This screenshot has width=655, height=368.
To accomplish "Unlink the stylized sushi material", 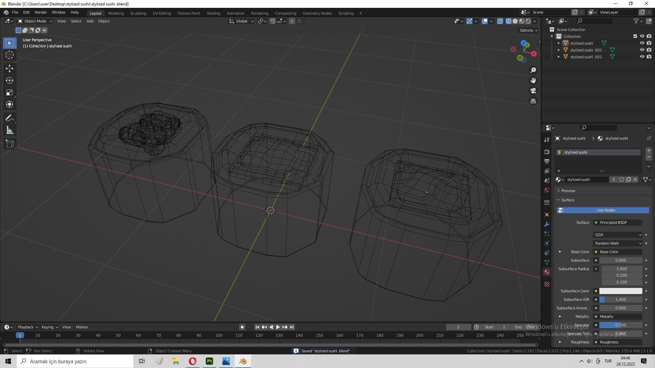I will click(635, 180).
